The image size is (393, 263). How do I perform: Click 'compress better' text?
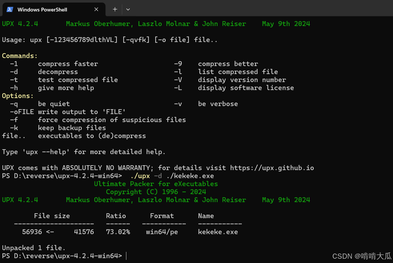(x=228, y=64)
